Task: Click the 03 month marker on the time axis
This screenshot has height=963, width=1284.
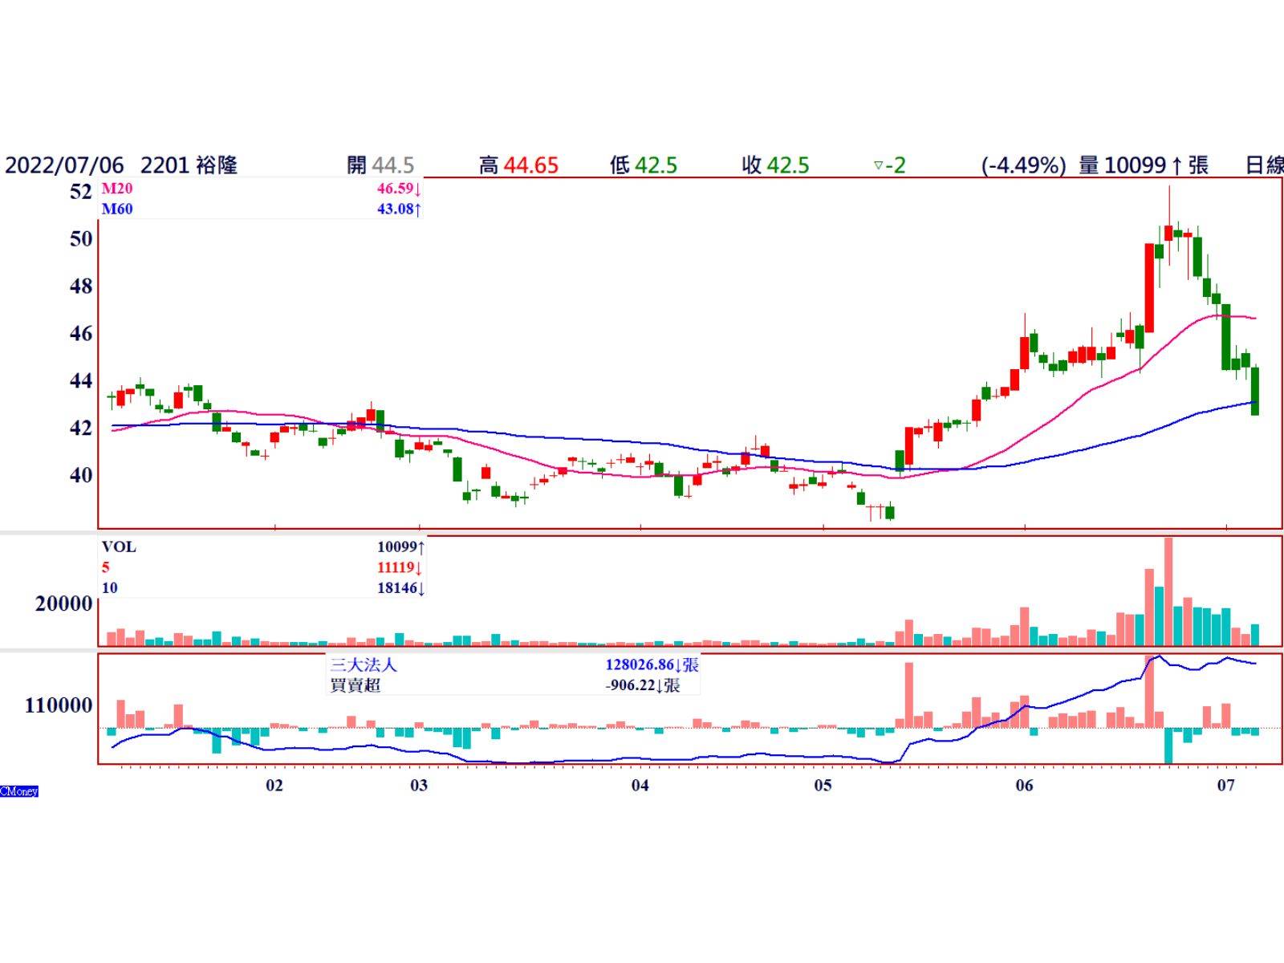Action: (419, 785)
